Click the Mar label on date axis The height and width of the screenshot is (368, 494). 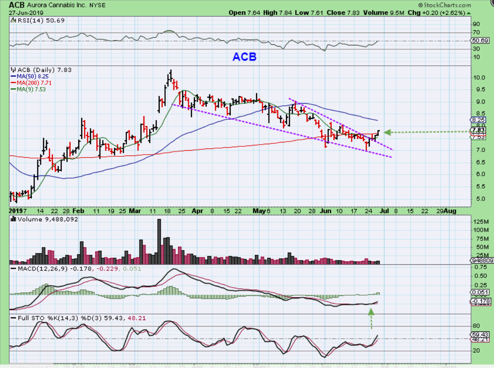tap(135, 211)
